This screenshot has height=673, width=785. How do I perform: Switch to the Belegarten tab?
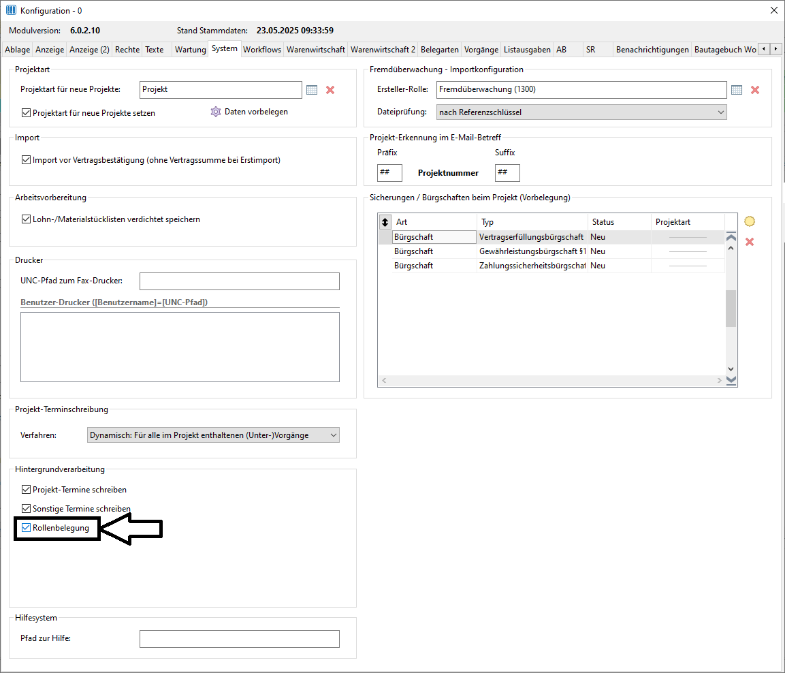coord(440,50)
